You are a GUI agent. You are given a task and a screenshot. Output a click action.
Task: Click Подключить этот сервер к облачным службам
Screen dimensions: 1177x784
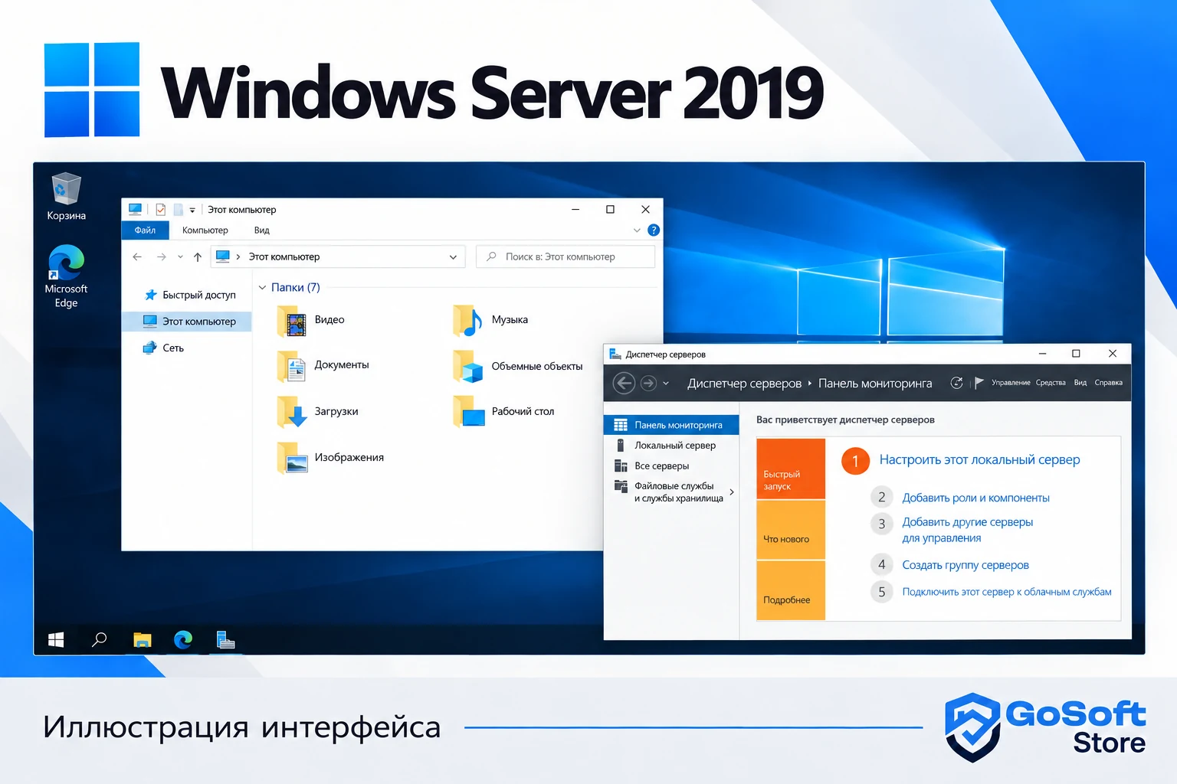(x=1007, y=592)
